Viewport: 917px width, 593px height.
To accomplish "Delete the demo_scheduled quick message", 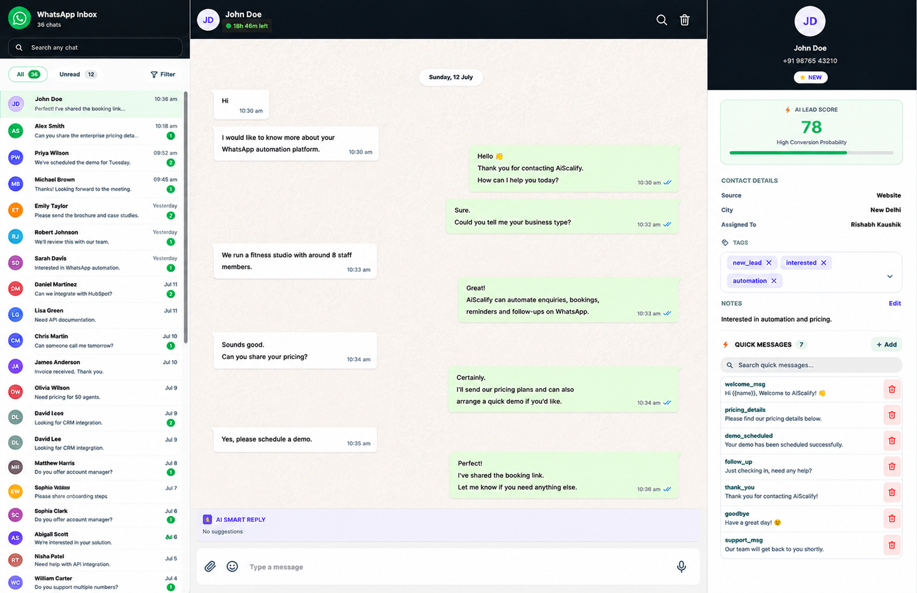I will coord(892,441).
